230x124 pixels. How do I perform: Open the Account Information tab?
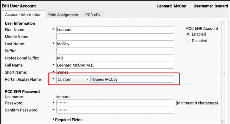(23, 15)
